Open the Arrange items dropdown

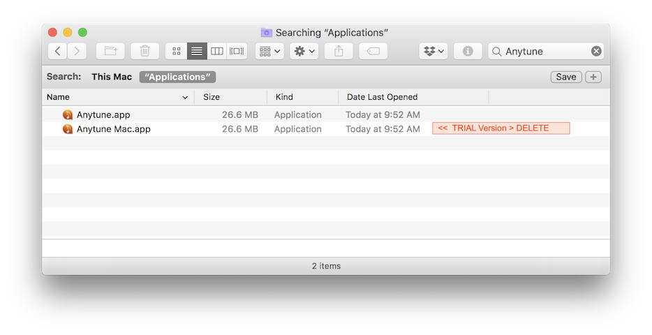(269, 51)
